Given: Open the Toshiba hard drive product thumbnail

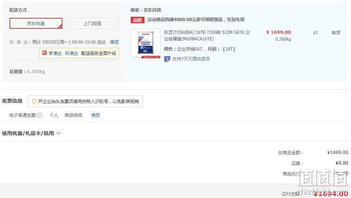Looking at the screenshot, I should pos(146,44).
